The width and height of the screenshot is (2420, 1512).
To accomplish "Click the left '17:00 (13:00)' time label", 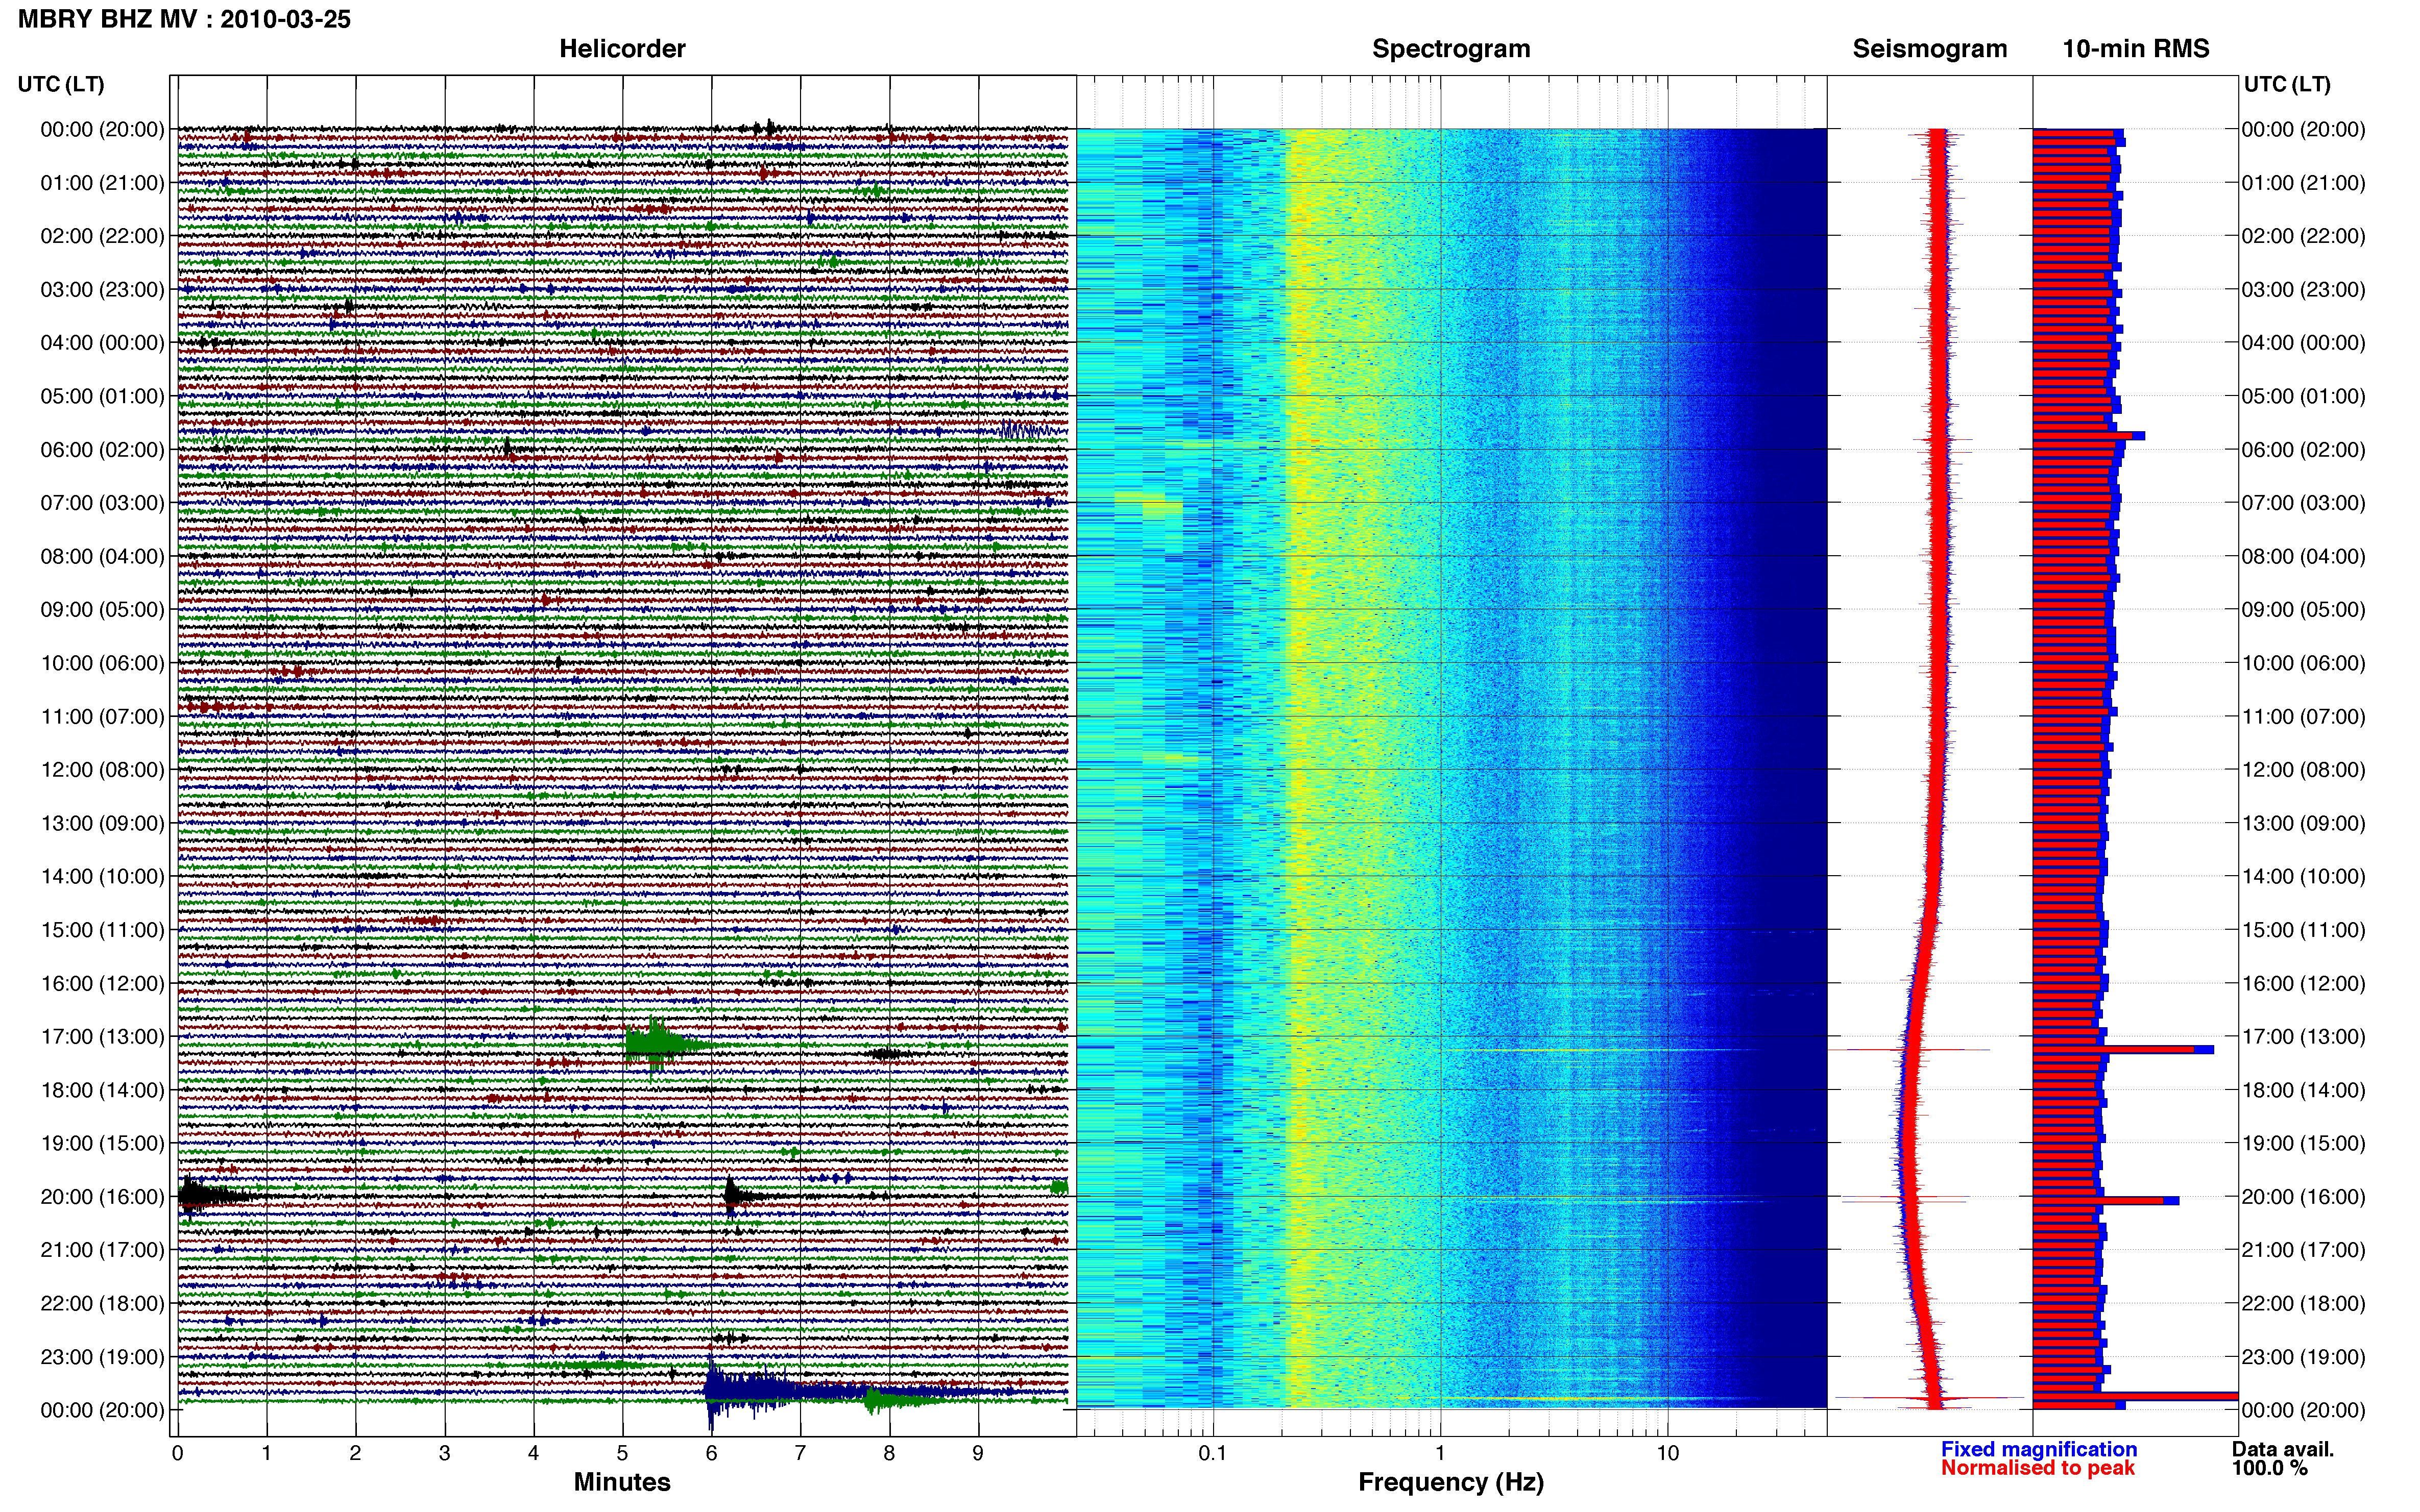I will coord(102,1037).
